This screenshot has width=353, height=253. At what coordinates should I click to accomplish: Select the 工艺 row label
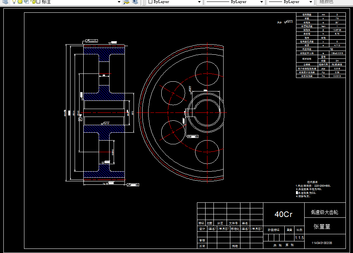coord(202,246)
